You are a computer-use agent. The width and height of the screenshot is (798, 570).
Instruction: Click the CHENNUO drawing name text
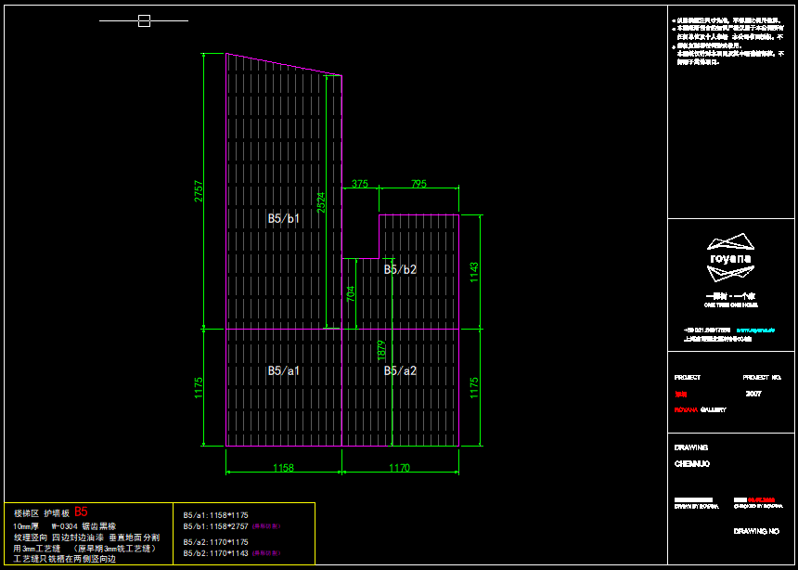point(692,463)
